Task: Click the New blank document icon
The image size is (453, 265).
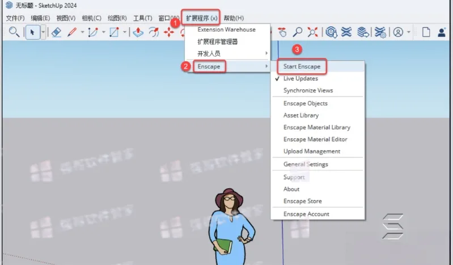Action: tap(426, 32)
